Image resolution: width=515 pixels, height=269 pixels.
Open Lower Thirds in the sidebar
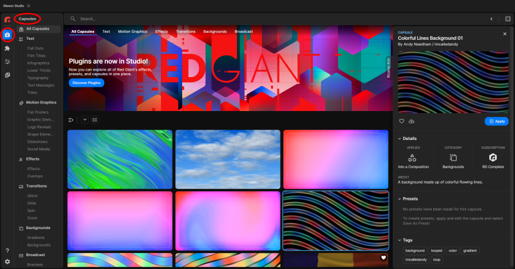tap(39, 71)
